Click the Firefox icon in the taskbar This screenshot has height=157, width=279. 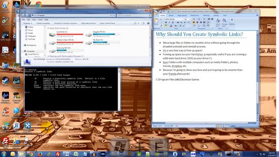point(40,154)
